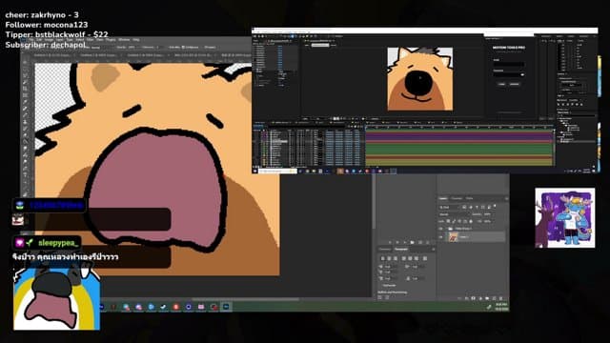
Task: Open the Plugins menu in Photoshop
Action: tap(111, 40)
